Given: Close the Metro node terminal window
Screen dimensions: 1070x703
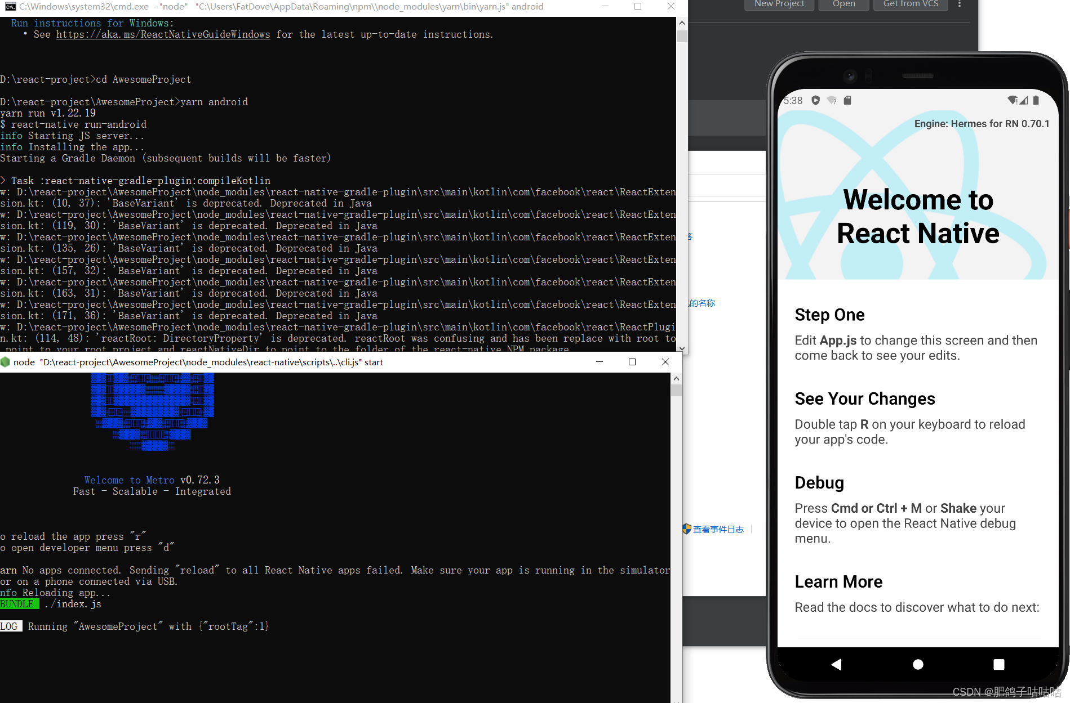Looking at the screenshot, I should click(665, 362).
